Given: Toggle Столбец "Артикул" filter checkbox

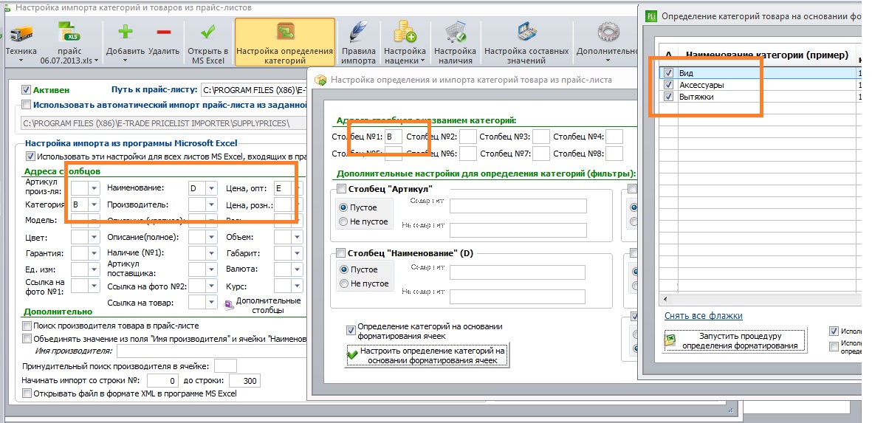Looking at the screenshot, I should (x=341, y=189).
